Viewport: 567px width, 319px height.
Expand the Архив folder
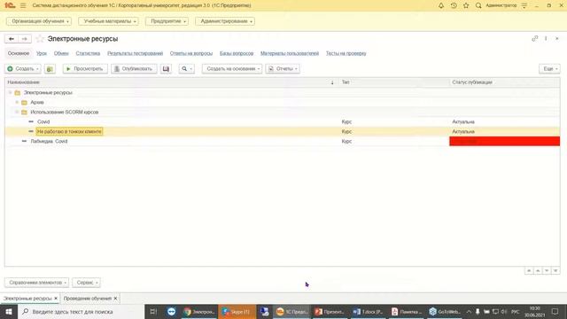pos(17,103)
